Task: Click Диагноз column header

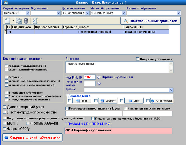Action: pos(101,27)
